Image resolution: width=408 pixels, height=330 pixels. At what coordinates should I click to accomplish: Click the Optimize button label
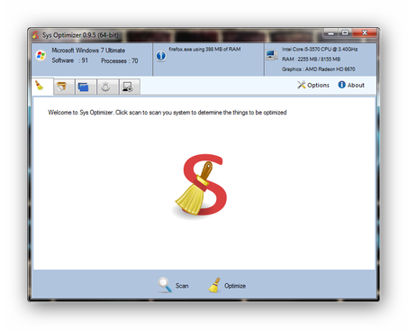pos(235,286)
